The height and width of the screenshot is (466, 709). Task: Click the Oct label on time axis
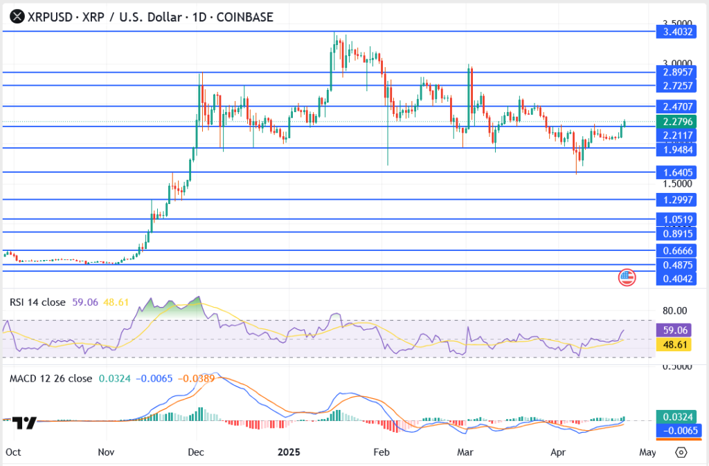12,452
